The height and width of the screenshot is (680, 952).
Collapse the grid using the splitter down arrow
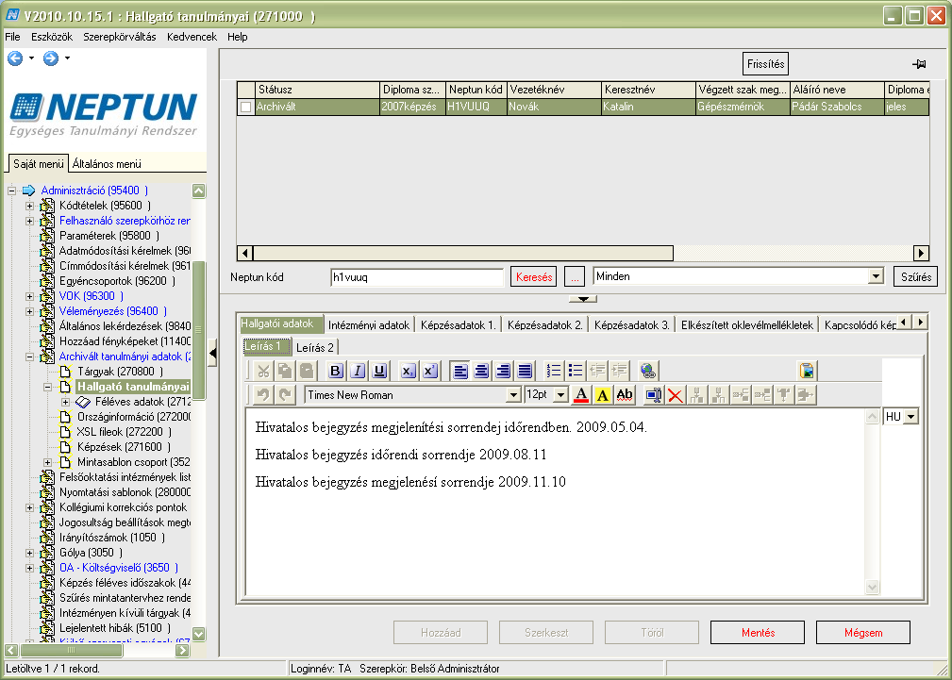tap(583, 299)
